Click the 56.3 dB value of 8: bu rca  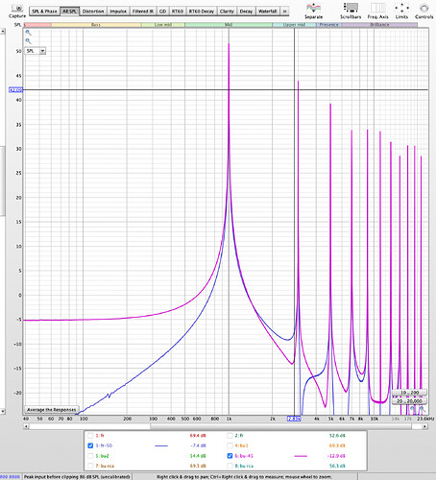pyautogui.click(x=337, y=466)
